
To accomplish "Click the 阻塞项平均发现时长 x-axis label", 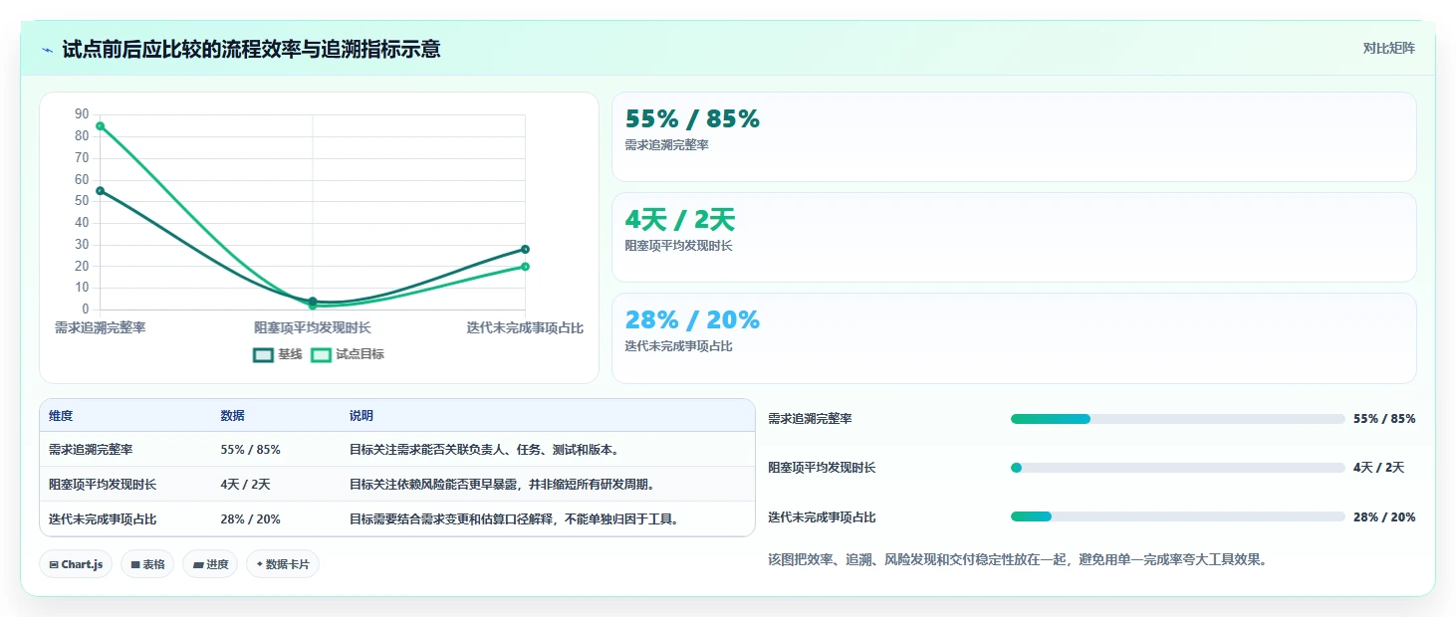I will click(x=313, y=327).
